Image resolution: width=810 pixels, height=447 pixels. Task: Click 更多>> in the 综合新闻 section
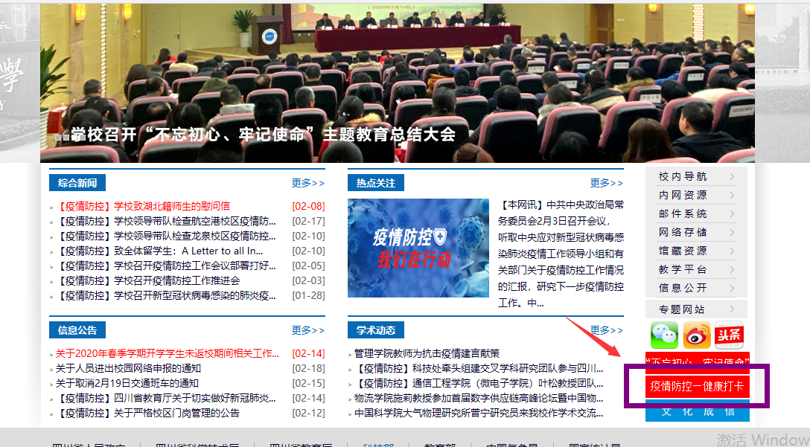pyautogui.click(x=308, y=183)
